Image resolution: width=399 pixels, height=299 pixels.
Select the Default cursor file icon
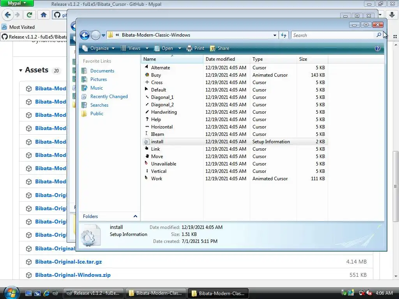(x=147, y=89)
